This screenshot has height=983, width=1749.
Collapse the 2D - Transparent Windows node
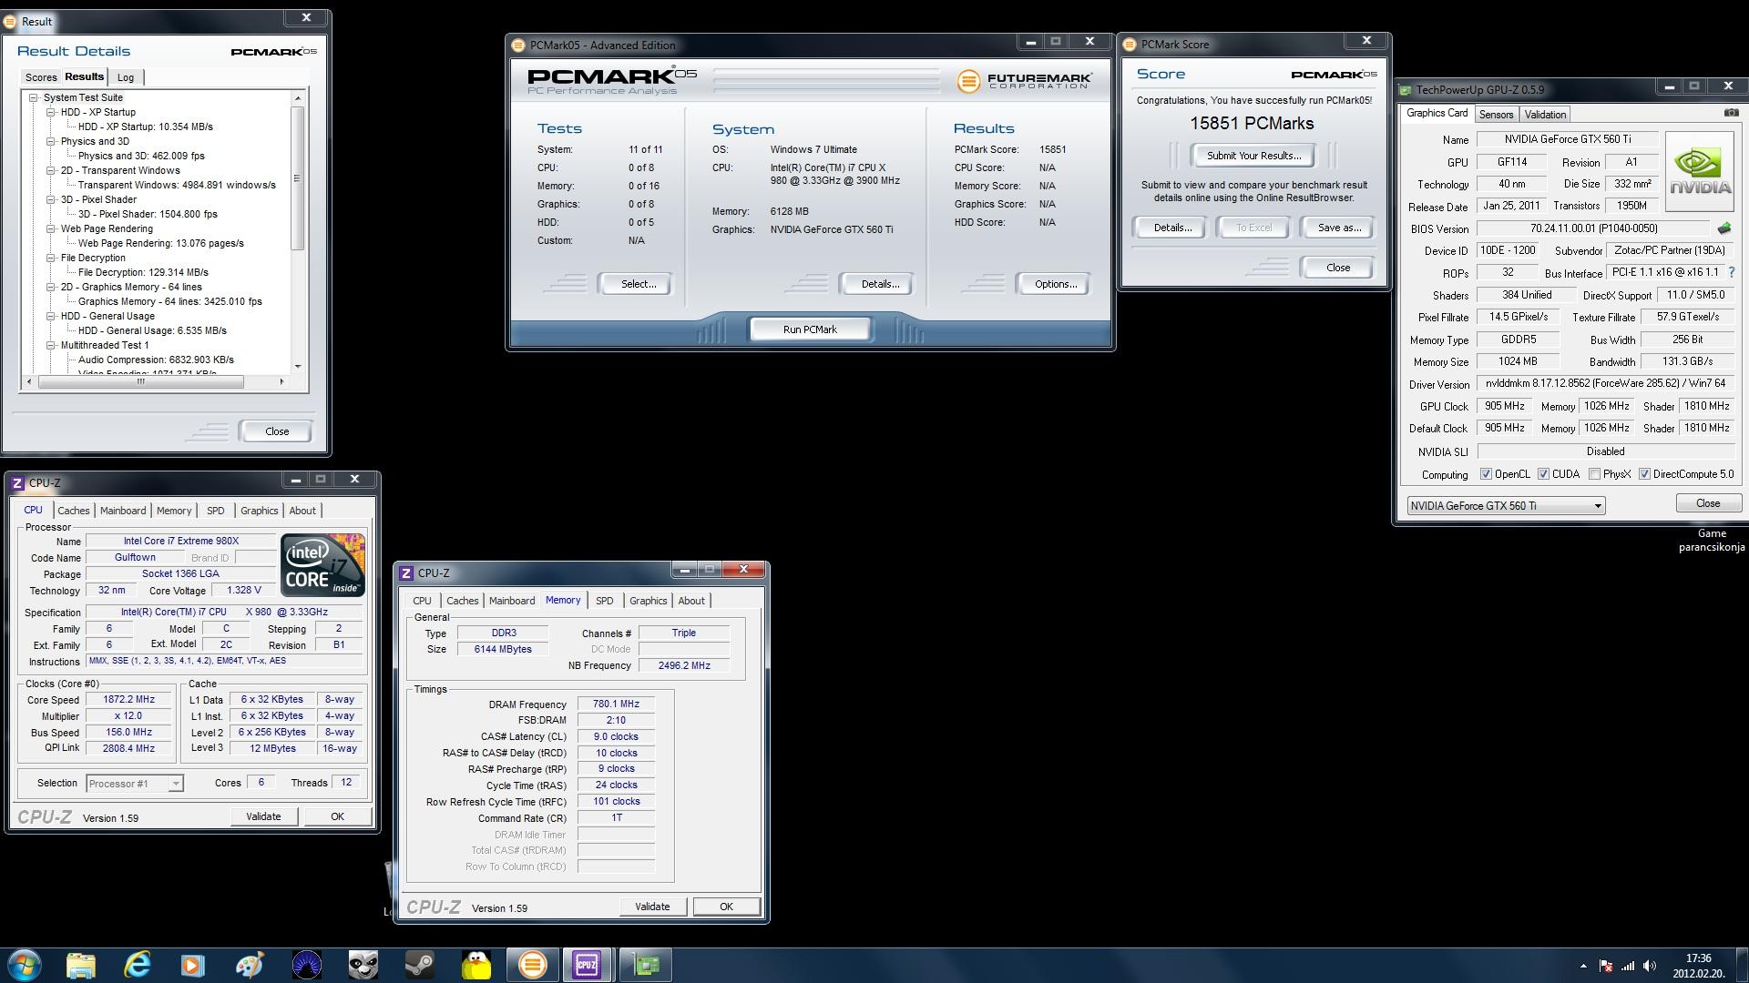tap(51, 170)
